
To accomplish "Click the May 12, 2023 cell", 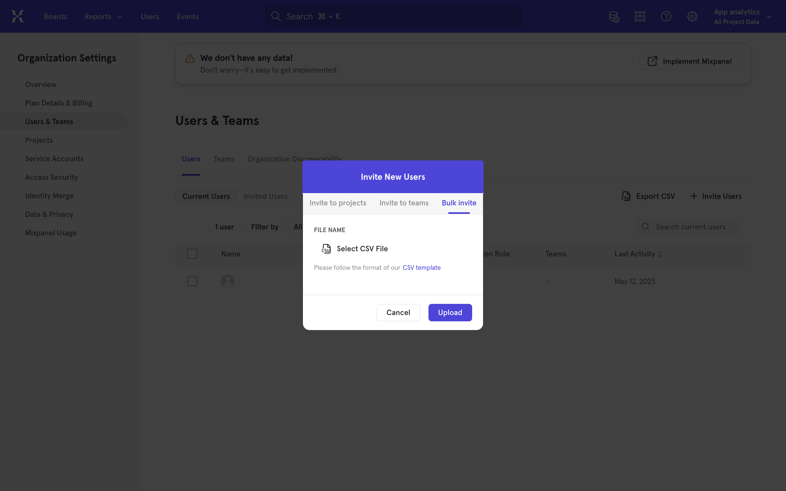I will click(635, 282).
